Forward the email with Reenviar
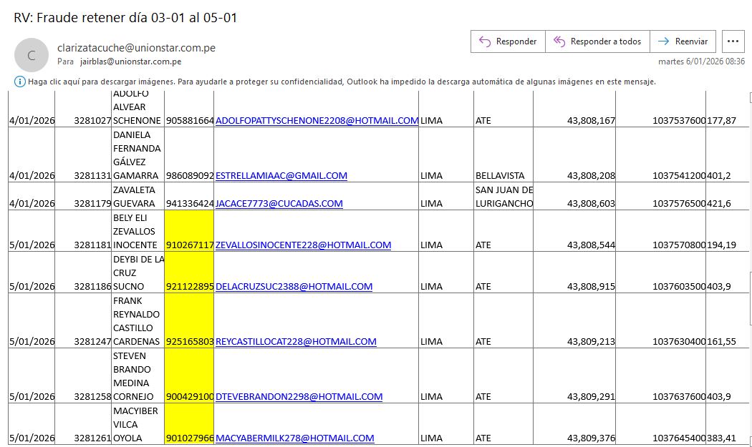The image size is (752, 447). (x=683, y=41)
